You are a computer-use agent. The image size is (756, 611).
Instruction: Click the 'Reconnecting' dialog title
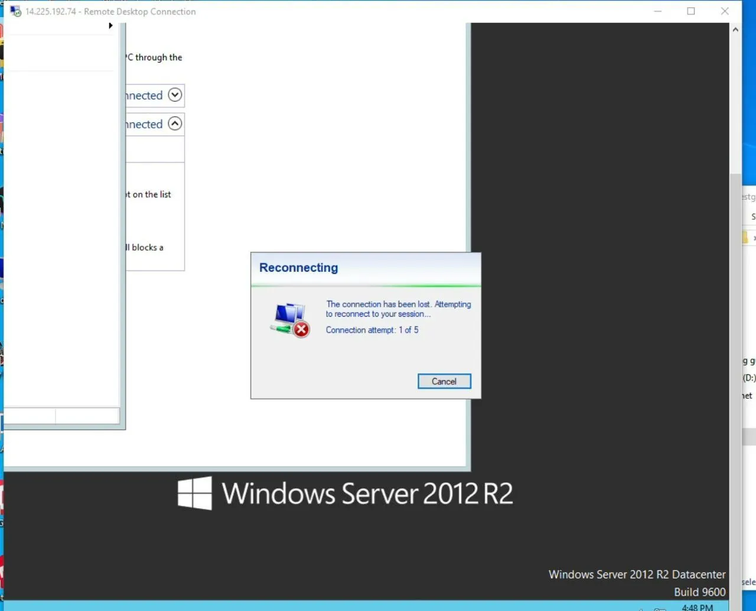tap(298, 268)
